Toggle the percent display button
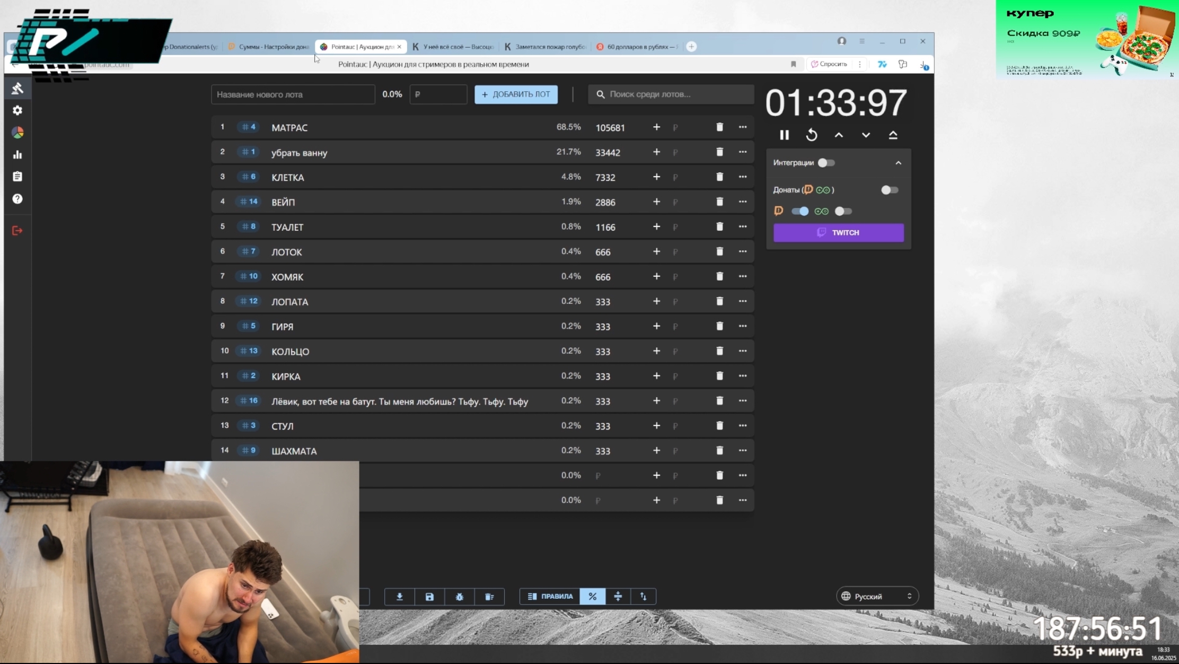1179x664 pixels. [x=592, y=597]
